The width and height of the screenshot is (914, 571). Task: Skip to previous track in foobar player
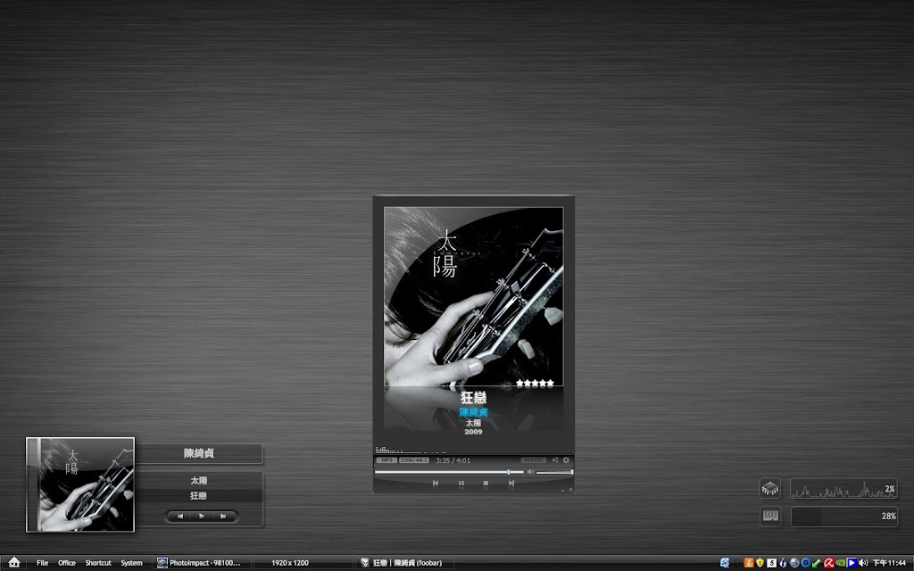(x=436, y=483)
